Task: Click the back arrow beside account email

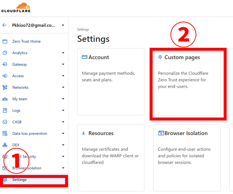Action: [5, 25]
